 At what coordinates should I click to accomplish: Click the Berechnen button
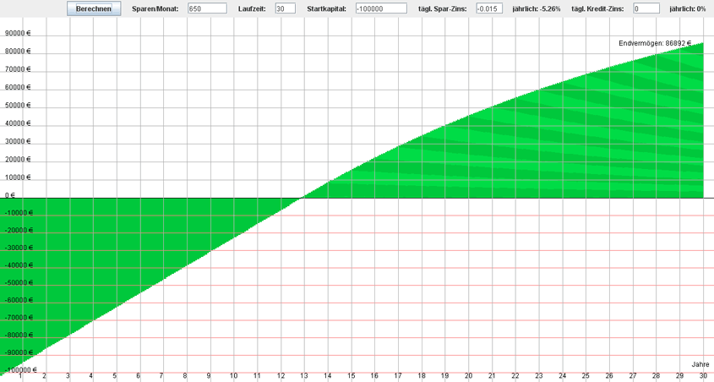click(93, 8)
